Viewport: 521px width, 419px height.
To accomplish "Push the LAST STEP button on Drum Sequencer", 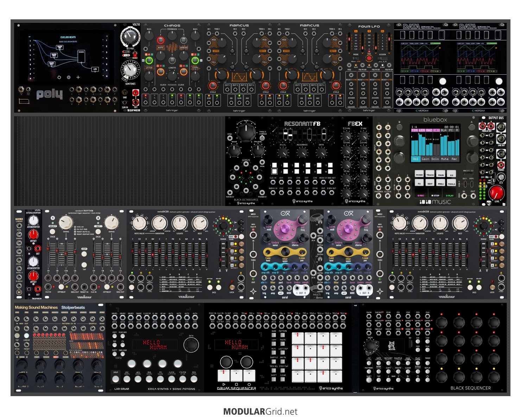I will 282,353.
